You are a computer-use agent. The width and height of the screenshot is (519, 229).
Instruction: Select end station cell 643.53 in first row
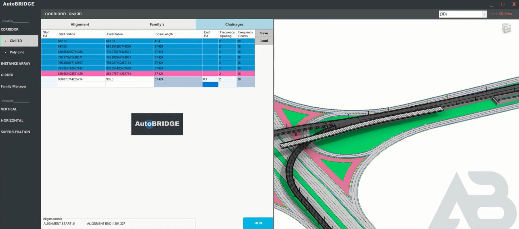(129, 41)
